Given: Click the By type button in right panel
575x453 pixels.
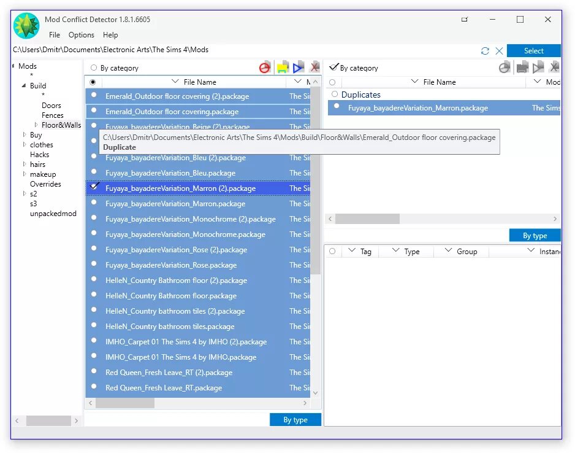Looking at the screenshot, I should [535, 235].
